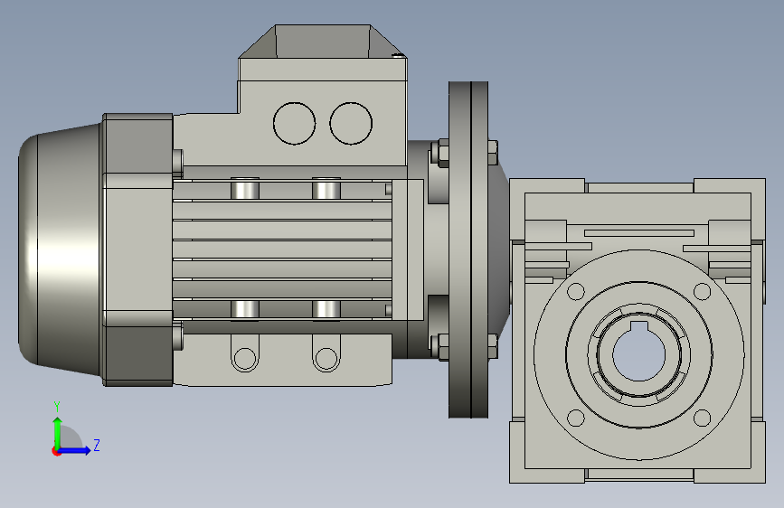Select the bottom-left bolt hole on the gearbox output flange
This screenshot has height=508, width=784.
[x=576, y=418]
